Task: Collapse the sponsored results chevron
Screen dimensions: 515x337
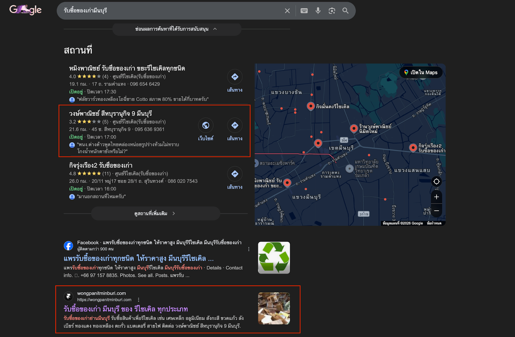Action: point(215,29)
